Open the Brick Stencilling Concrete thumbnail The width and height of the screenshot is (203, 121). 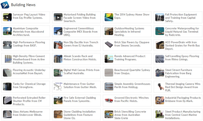109,114
